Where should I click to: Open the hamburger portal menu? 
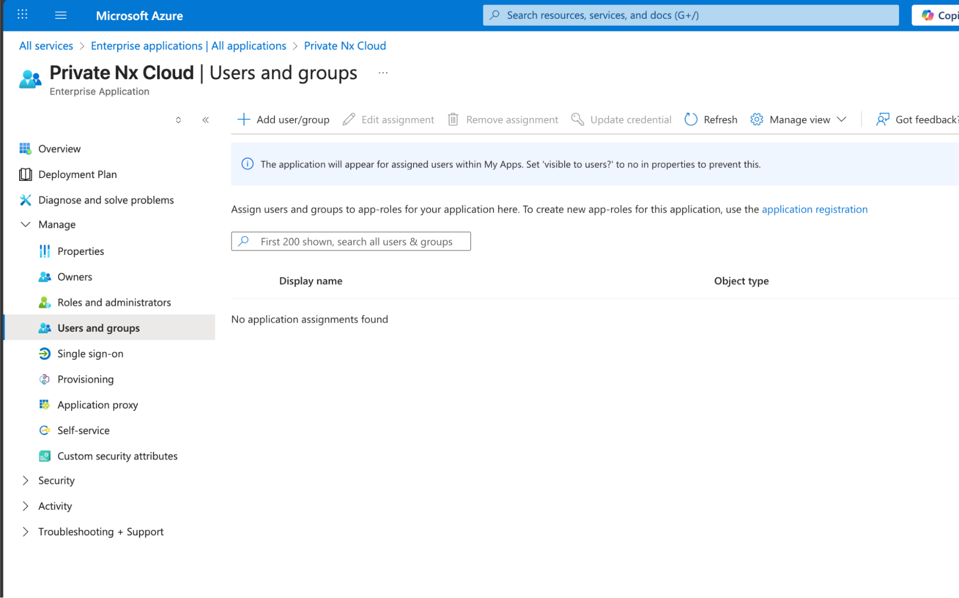pyautogui.click(x=60, y=15)
